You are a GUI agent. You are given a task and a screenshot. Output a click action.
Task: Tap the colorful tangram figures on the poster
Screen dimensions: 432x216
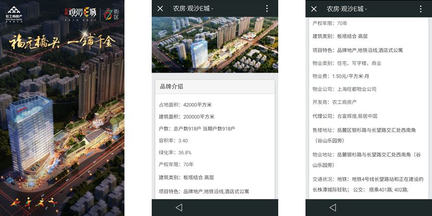coord(34,203)
